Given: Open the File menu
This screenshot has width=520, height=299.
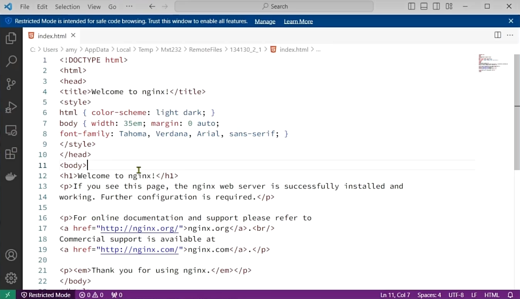Looking at the screenshot, I should click(24, 7).
